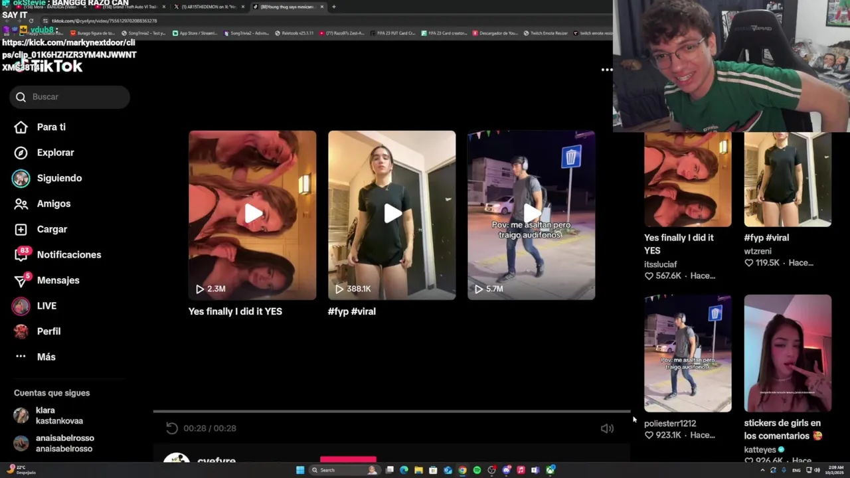850x478 pixels.
Task: Click the '#fyp #viral' caption below the center video
Action: click(x=352, y=311)
